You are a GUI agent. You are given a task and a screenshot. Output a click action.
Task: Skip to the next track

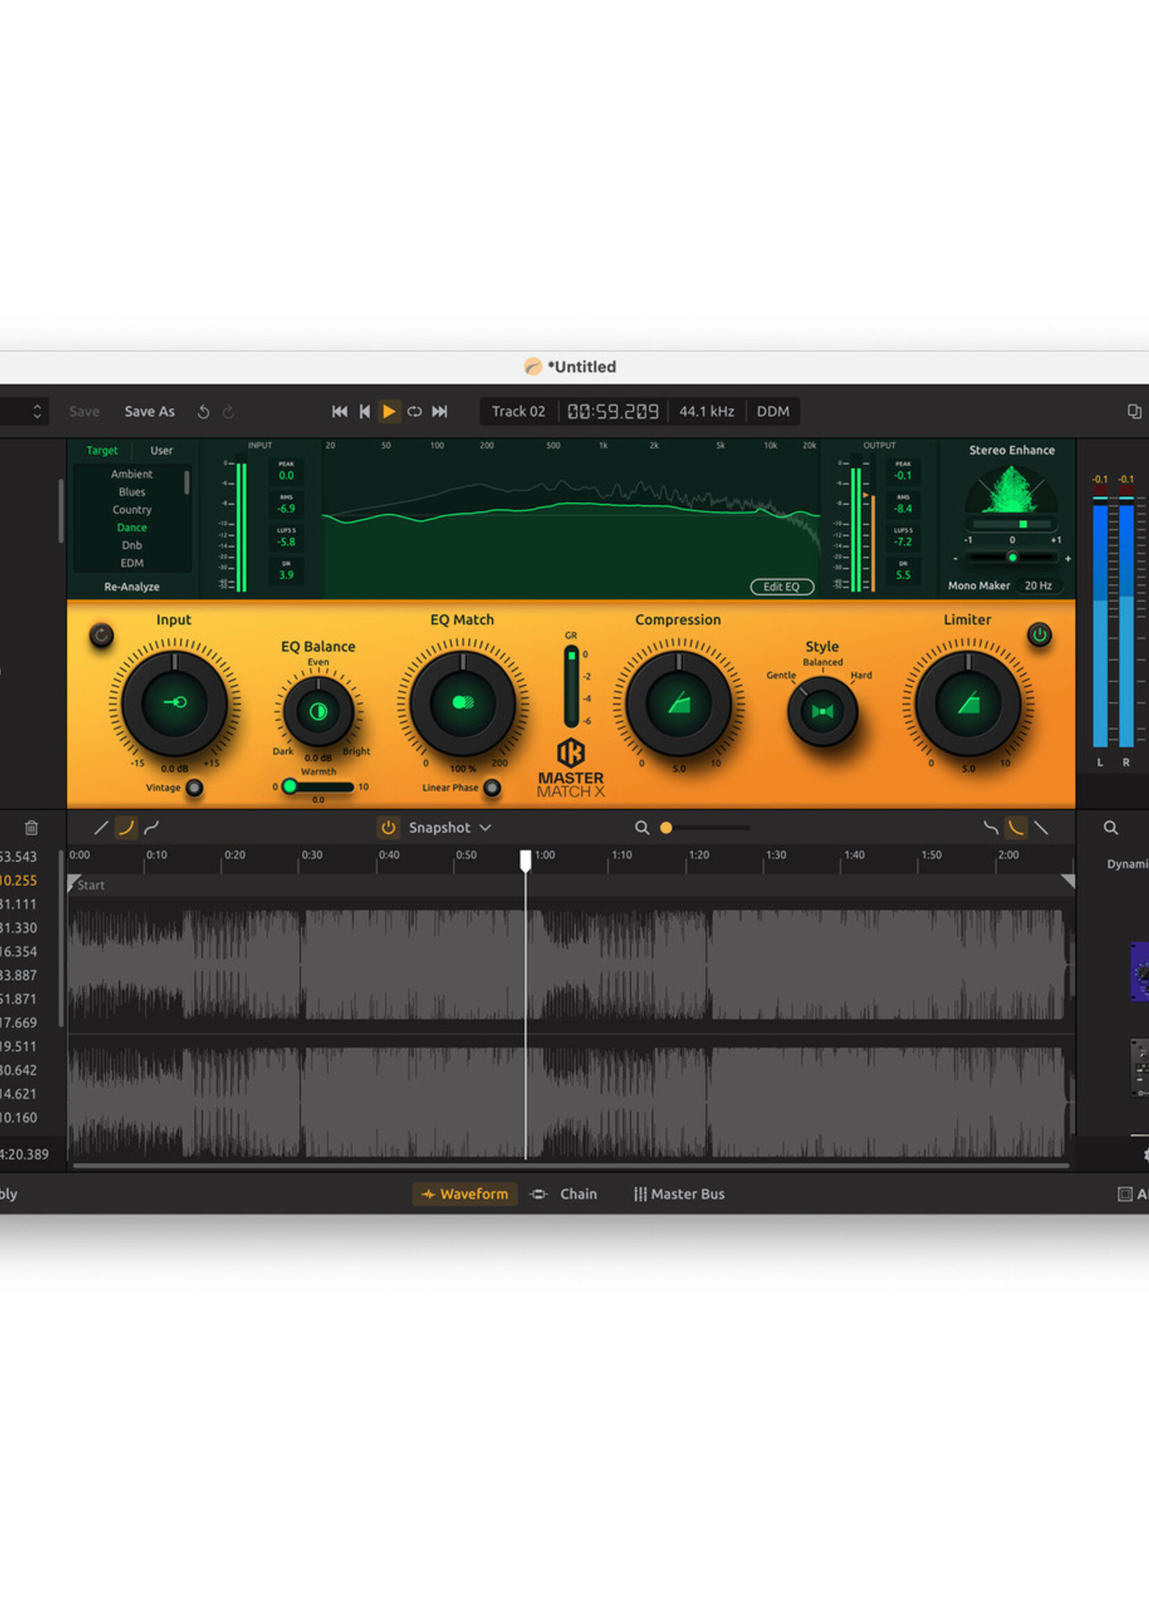coord(440,412)
